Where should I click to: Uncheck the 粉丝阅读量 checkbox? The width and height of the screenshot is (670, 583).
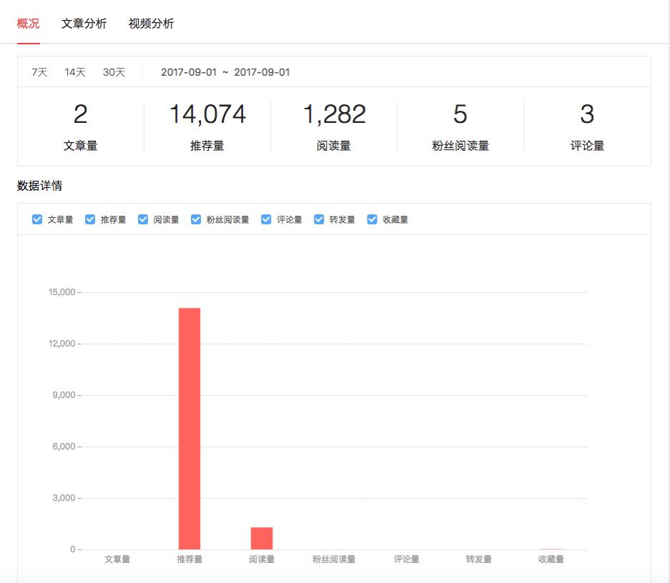(195, 219)
